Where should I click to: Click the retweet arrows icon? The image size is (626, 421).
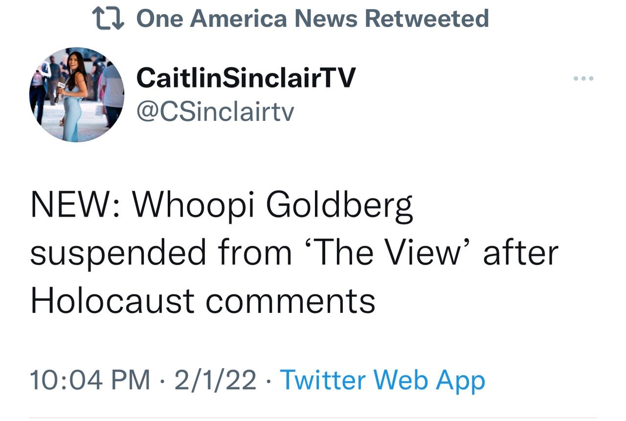click(109, 18)
